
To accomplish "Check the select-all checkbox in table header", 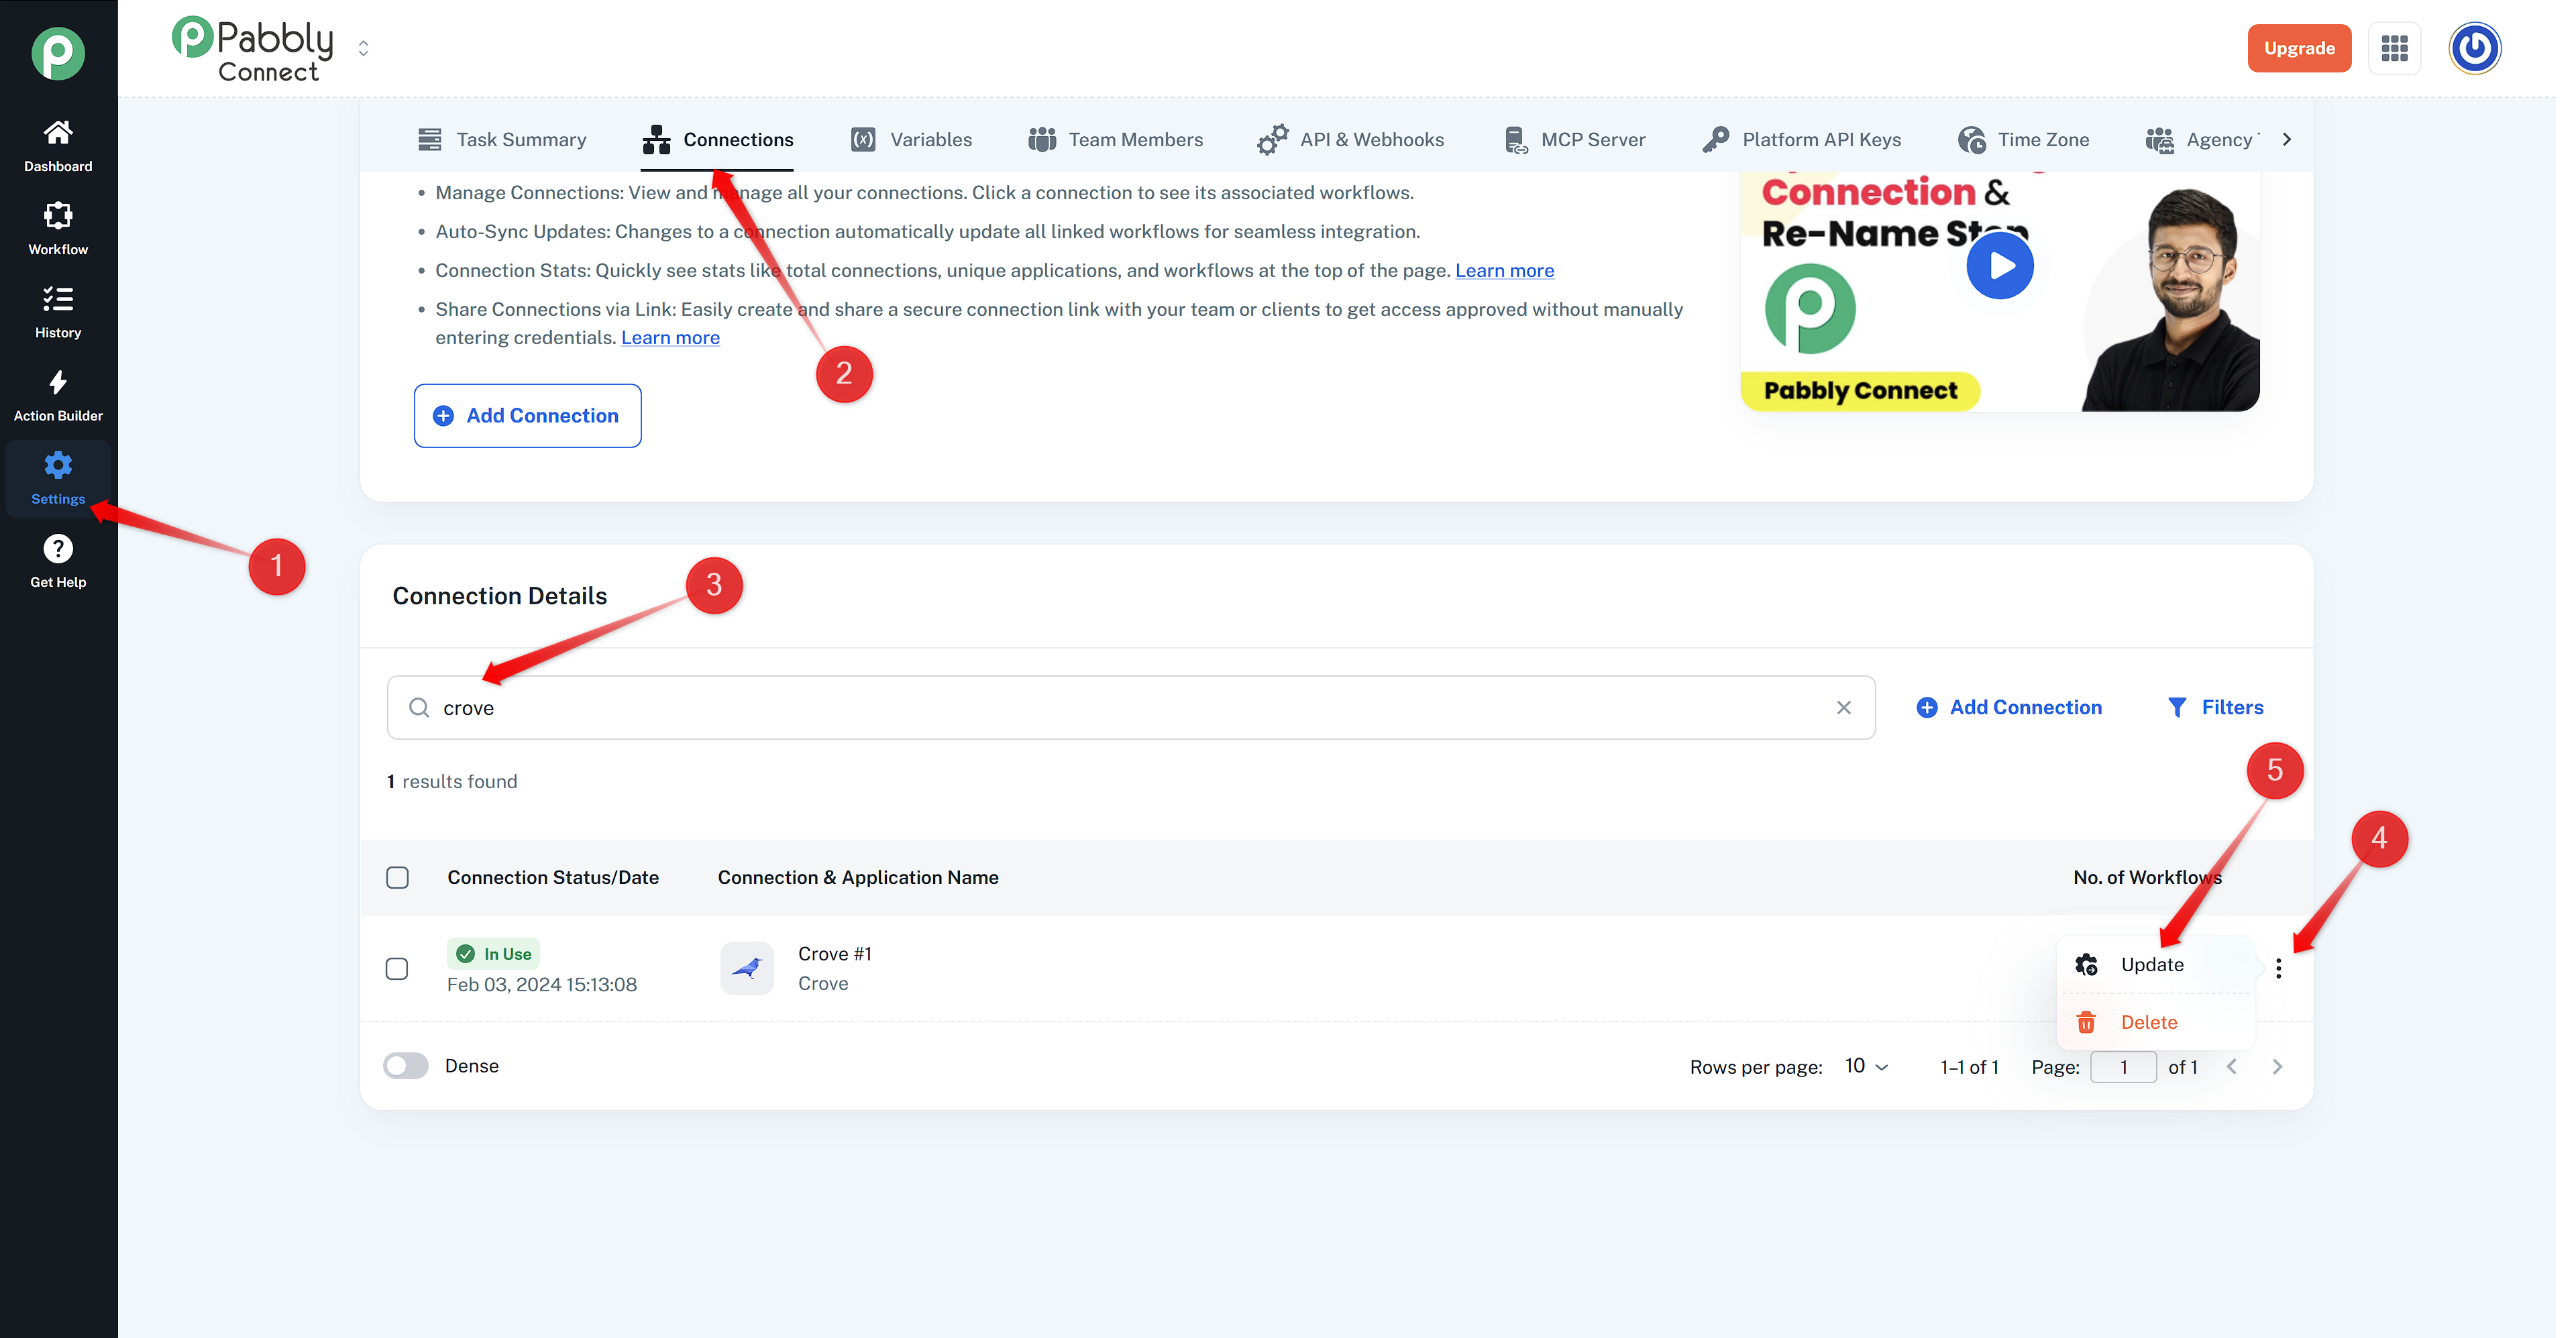I will pyautogui.click(x=397, y=877).
